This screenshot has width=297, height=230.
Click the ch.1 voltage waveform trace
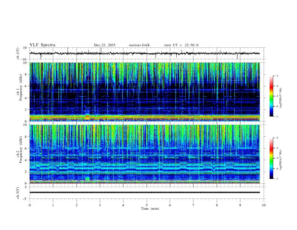[144, 53]
